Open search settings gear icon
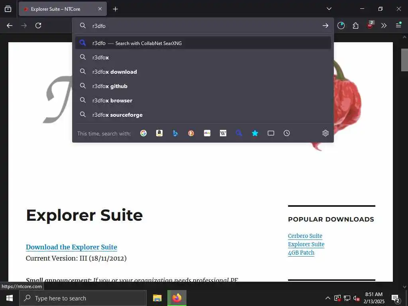The image size is (408, 306). [325, 133]
